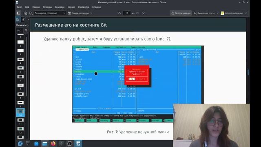Click the zoom in magnifier icon
Image resolution: width=261 pixels, height=147 pixels.
[x=25, y=13]
